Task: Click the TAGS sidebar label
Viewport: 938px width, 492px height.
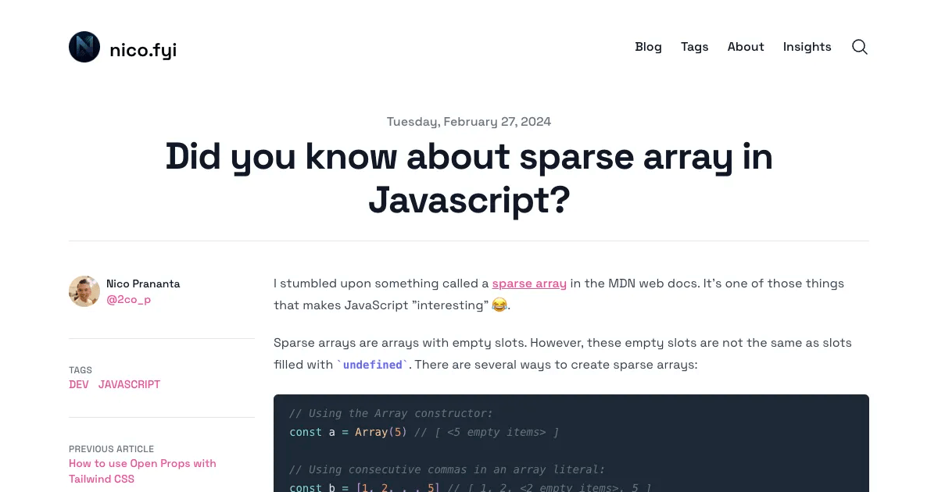Action: point(81,370)
